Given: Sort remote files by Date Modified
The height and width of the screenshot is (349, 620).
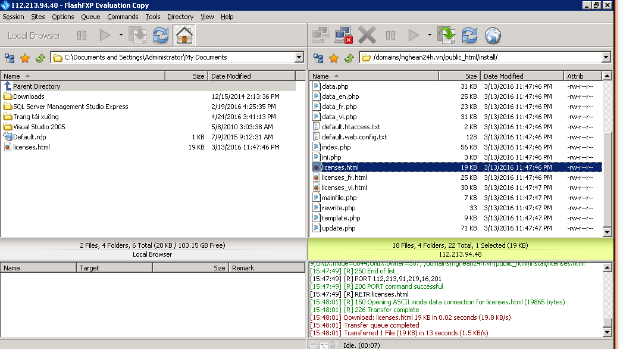Looking at the screenshot, I should tap(522, 76).
